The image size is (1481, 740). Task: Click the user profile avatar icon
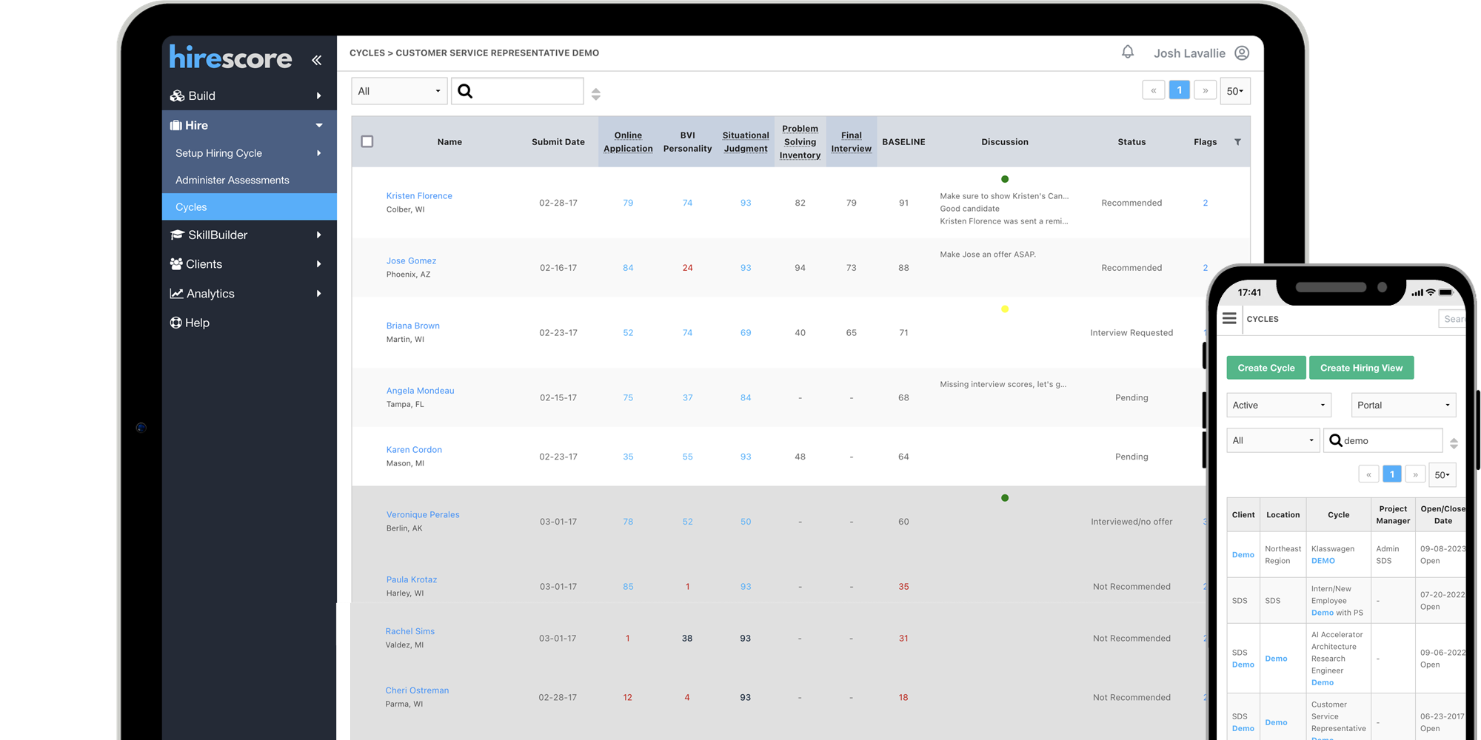click(1242, 53)
